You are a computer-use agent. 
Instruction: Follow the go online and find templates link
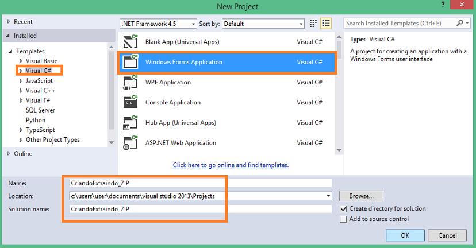coord(231,165)
